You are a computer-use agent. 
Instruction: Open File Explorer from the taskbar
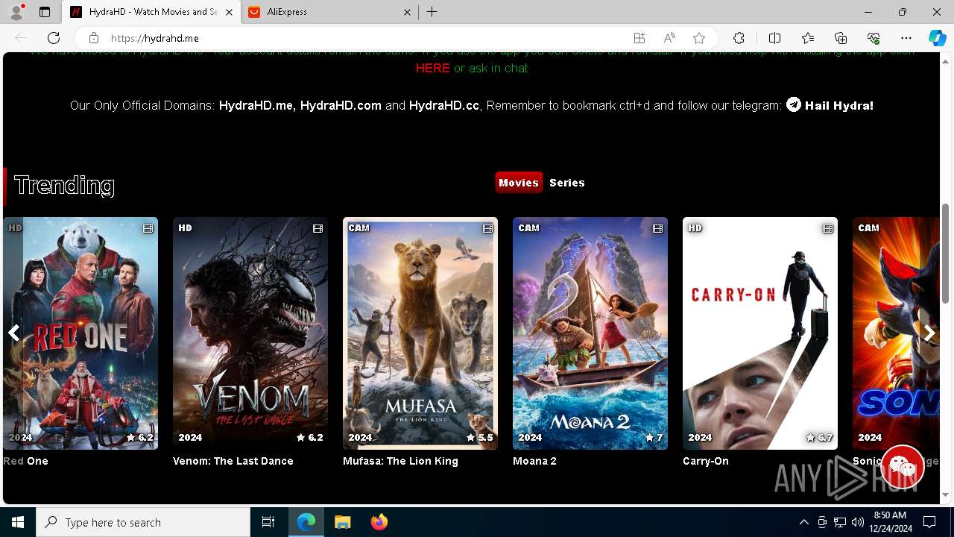pyautogui.click(x=342, y=522)
